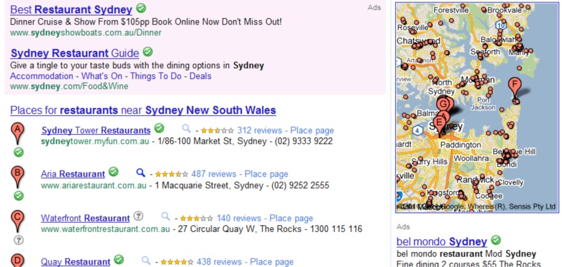View 140 reviews for Waterfront Restaurant
Image resolution: width=562 pixels, height=267 pixels.
click(239, 218)
